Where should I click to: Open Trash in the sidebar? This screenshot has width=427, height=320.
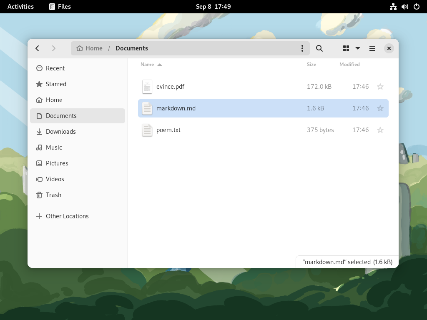[x=78, y=195]
